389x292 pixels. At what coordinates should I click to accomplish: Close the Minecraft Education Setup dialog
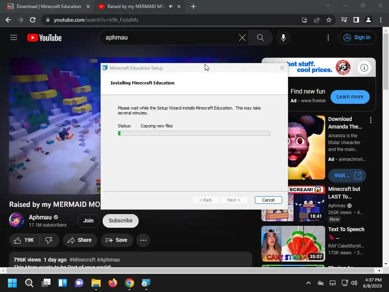tap(282, 68)
